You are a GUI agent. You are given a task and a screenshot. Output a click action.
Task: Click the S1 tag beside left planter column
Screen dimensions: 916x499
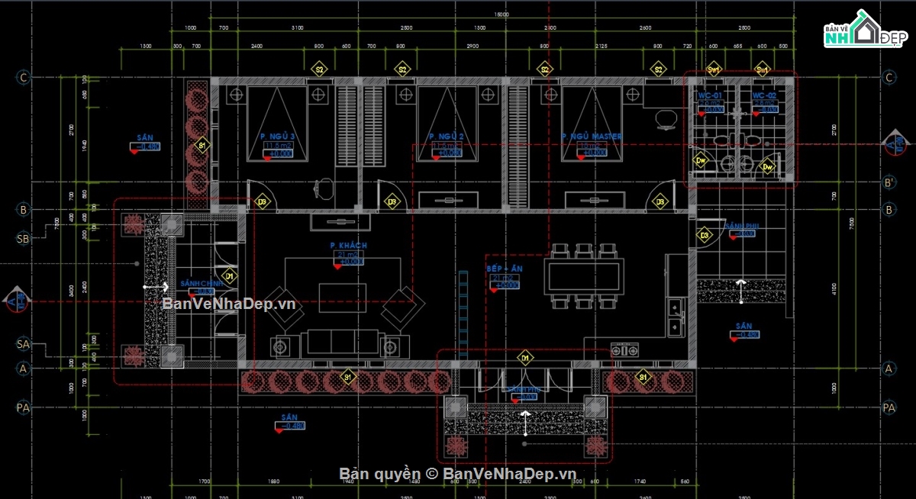point(202,145)
